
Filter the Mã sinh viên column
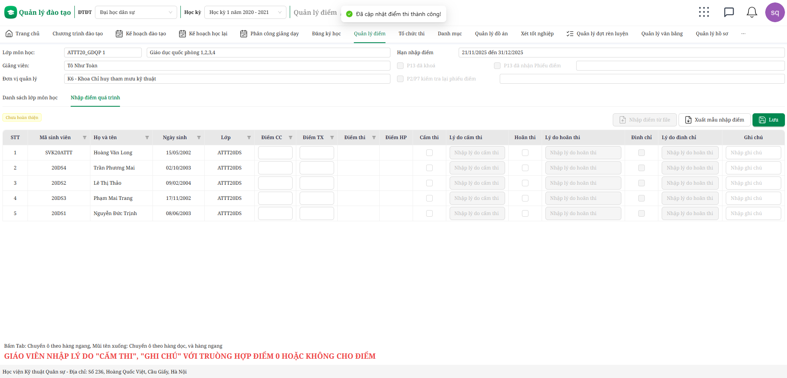tap(85, 137)
